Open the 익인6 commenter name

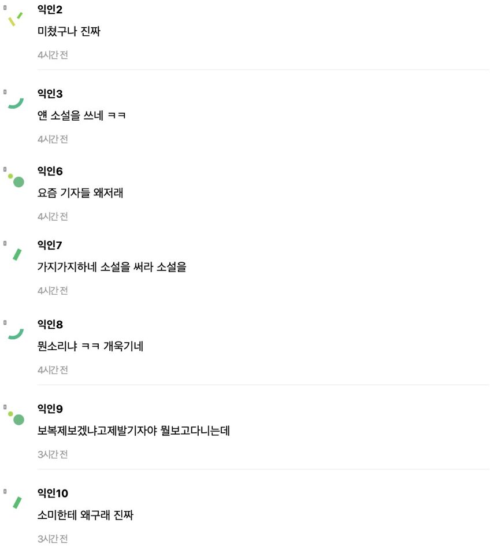[x=50, y=171]
